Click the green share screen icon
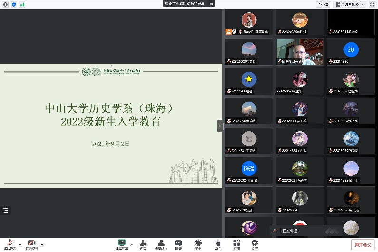Viewport: 378px width, 252px height. pyautogui.click(x=122, y=242)
